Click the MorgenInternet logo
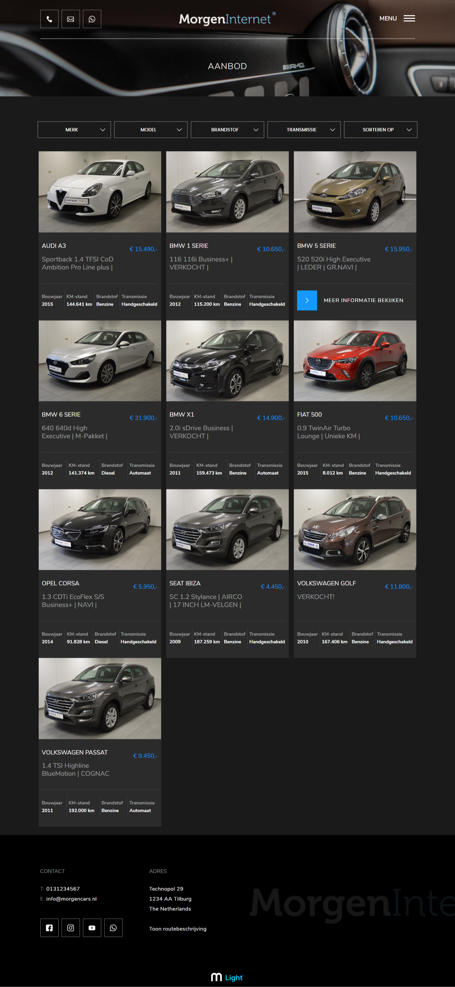The width and height of the screenshot is (455, 987). (227, 19)
